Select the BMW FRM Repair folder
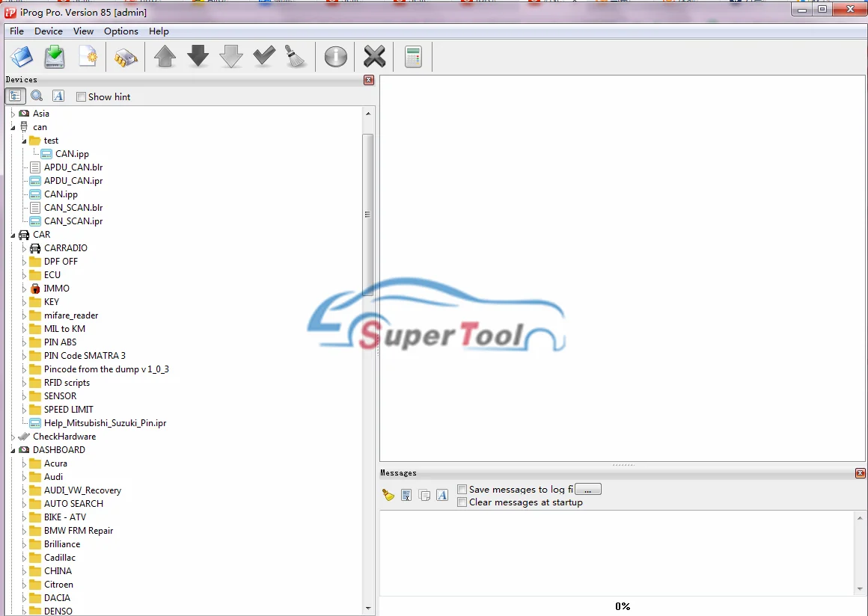Image resolution: width=868 pixels, height=616 pixels. tap(79, 531)
